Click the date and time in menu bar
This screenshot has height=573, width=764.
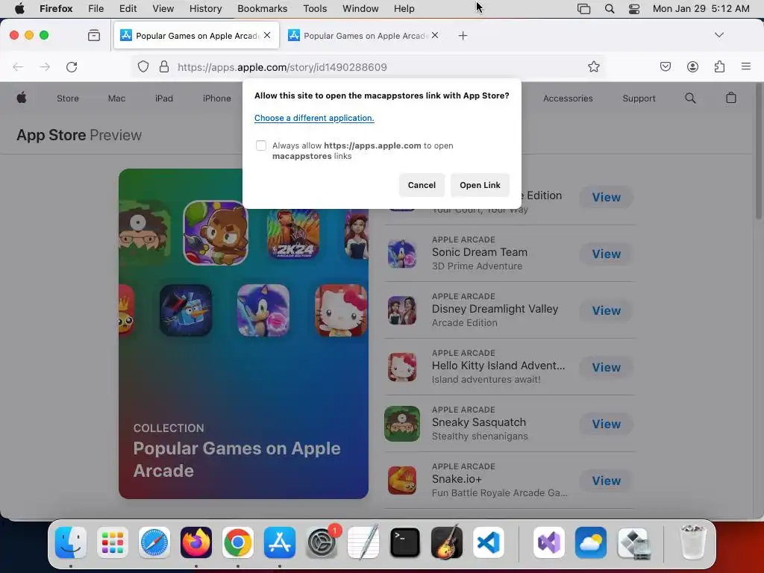[701, 9]
